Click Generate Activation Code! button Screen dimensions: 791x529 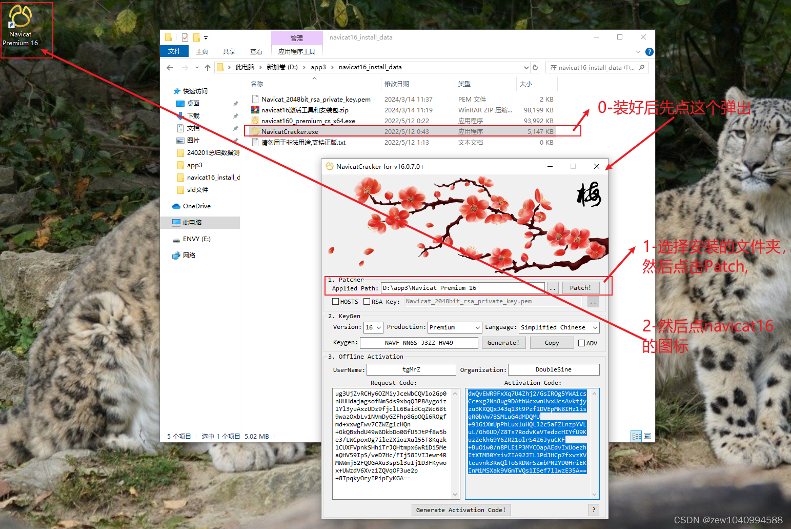pos(461,510)
